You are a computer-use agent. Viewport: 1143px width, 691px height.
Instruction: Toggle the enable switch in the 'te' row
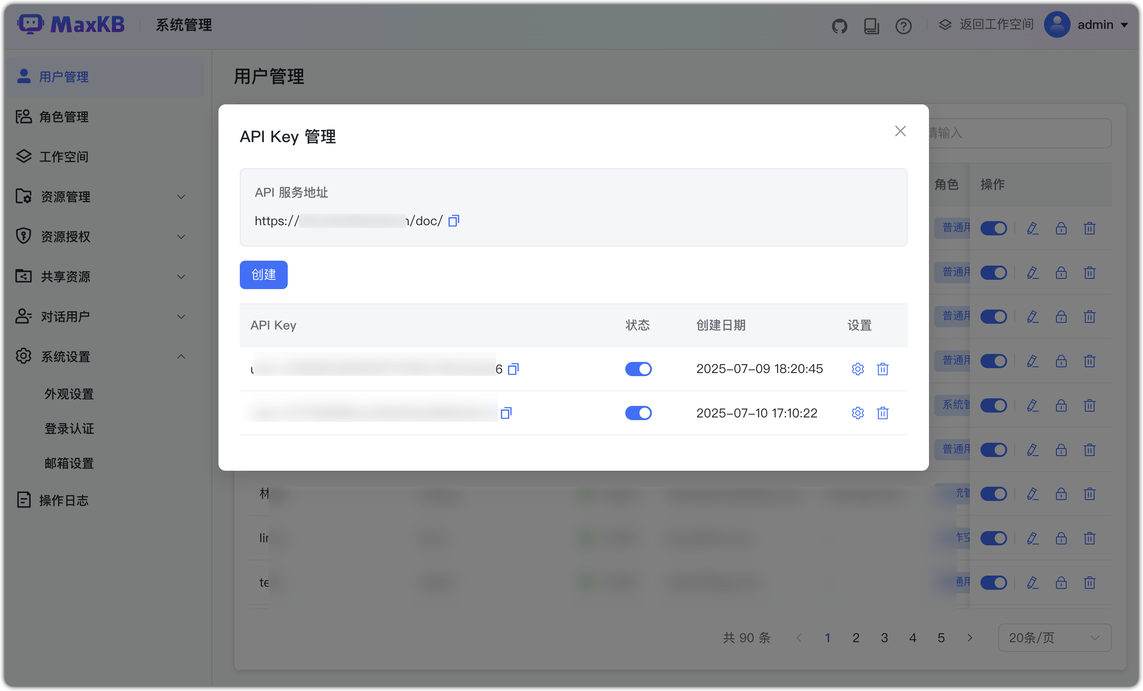(993, 583)
